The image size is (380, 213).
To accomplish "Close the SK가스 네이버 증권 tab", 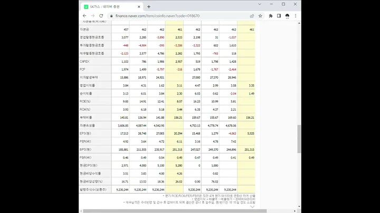I will point(139,7).
